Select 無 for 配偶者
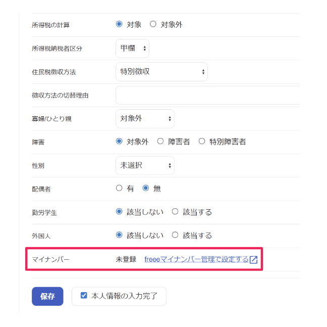 tap(146, 188)
